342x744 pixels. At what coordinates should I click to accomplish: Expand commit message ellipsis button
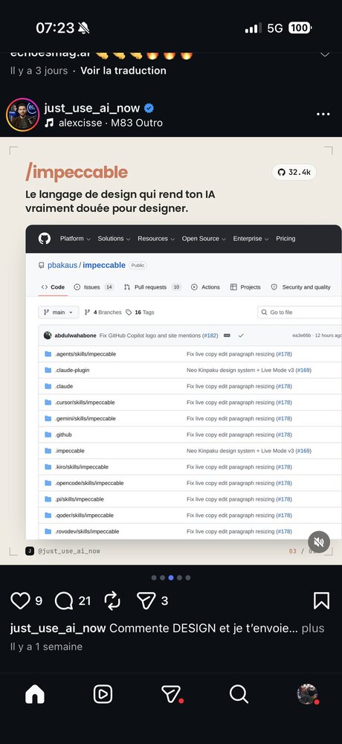tap(227, 336)
